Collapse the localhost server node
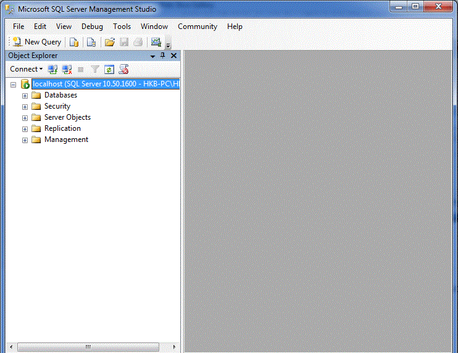The height and width of the screenshot is (353, 458). [13, 85]
